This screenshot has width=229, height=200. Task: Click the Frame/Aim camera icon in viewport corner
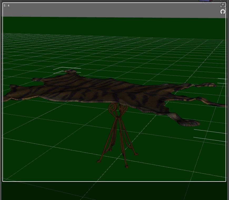(223, 5)
